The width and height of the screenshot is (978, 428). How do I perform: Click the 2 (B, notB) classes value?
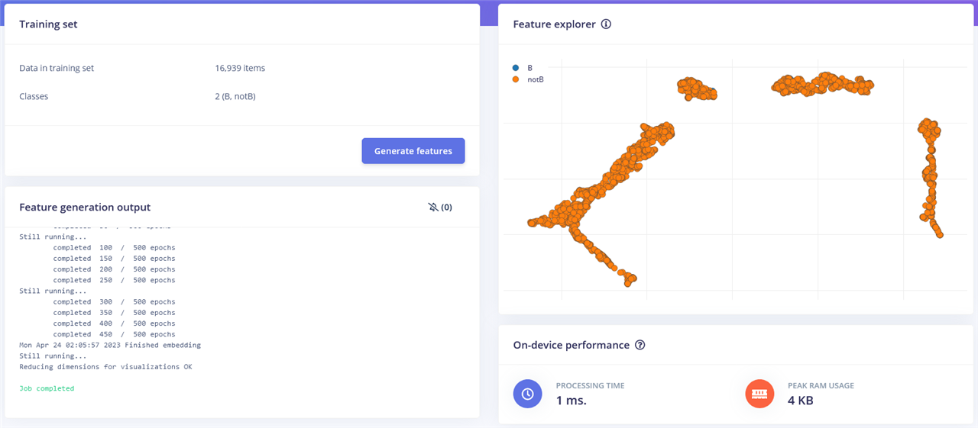(x=235, y=97)
